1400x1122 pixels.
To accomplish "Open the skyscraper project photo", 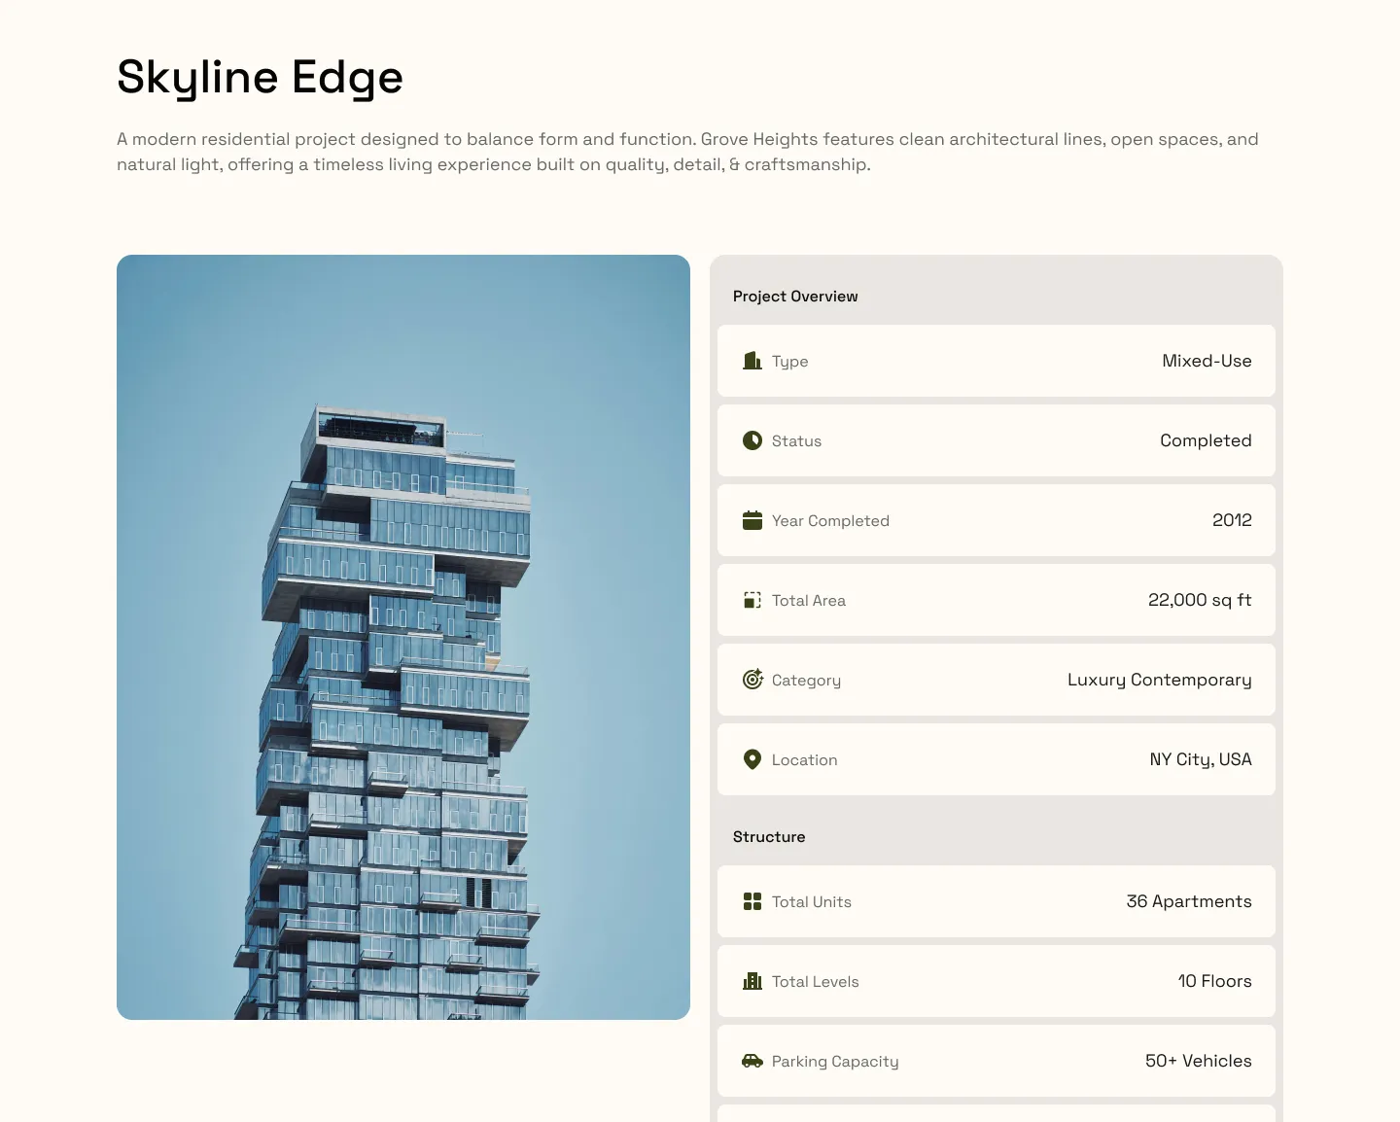I will (403, 637).
